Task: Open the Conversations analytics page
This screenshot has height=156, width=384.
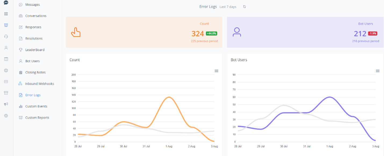Action: [x=36, y=16]
